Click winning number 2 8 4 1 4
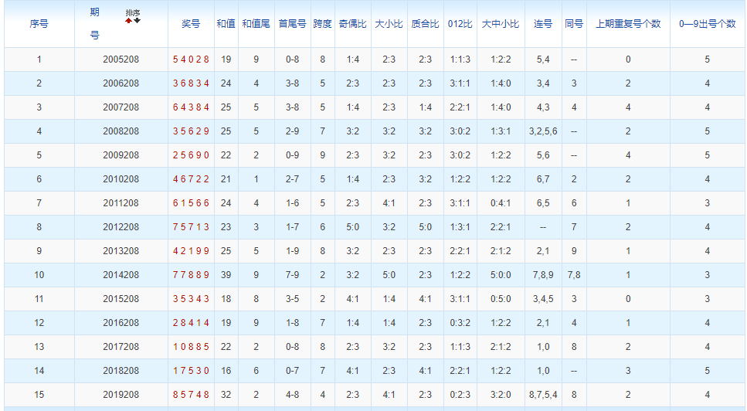 coord(191,322)
